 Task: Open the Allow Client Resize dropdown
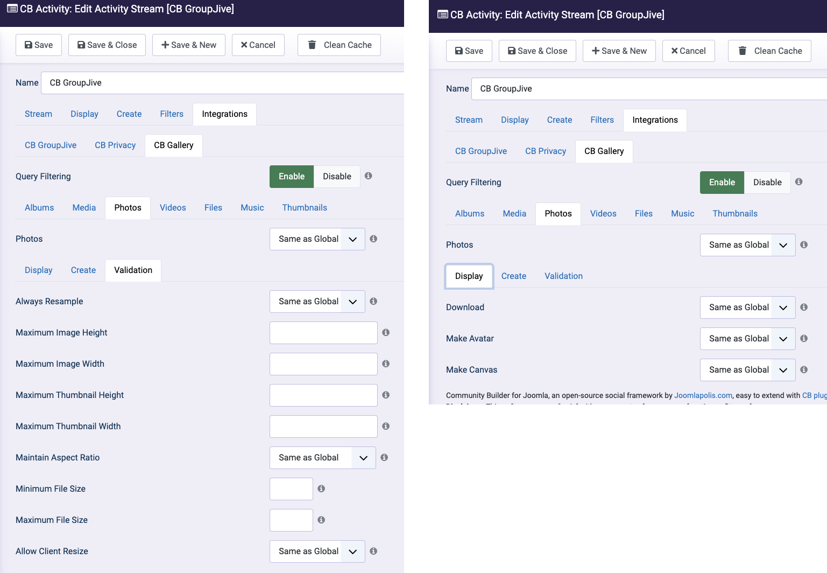click(x=317, y=551)
